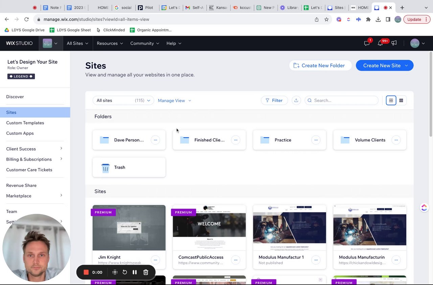Reload the current page
Image resolution: width=433 pixels, height=285 pixels.
click(27, 19)
